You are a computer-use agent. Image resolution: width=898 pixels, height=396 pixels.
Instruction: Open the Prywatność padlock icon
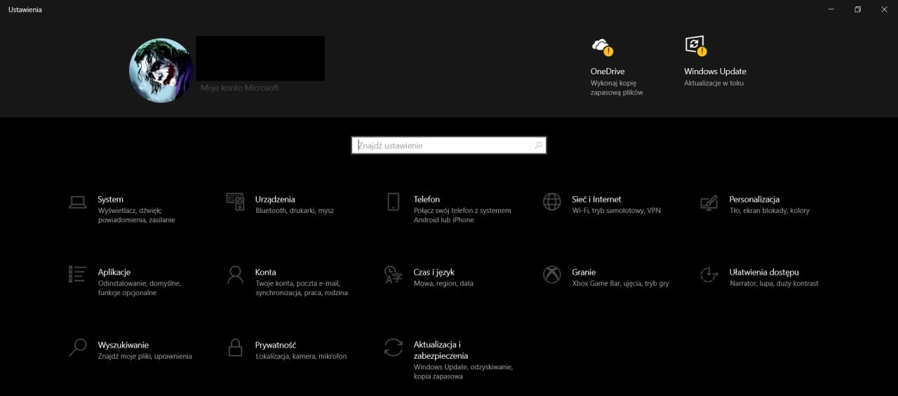click(x=236, y=347)
